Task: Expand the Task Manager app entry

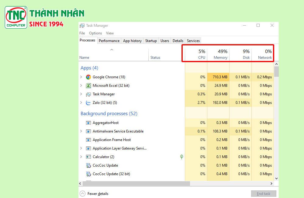Action: (81, 94)
